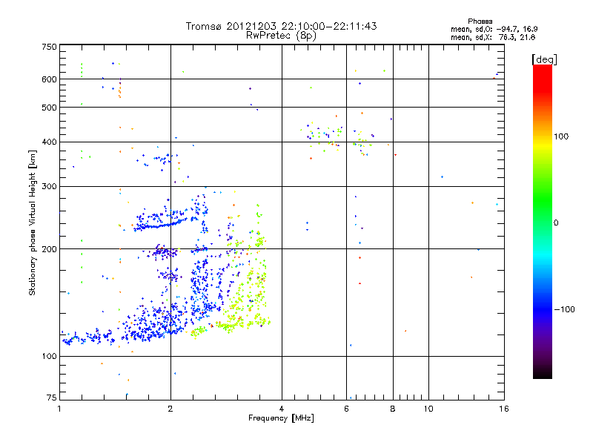Click the '10' frequency tick label
Image resolution: width=593 pixels, height=445 pixels.
pos(428,409)
